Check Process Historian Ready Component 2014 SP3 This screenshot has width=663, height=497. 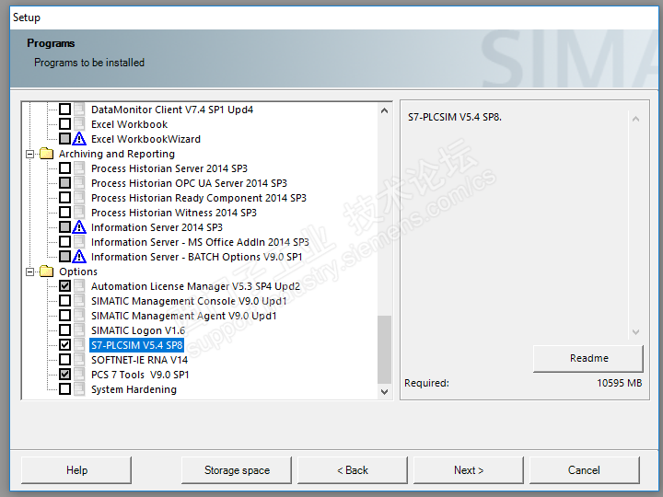(64, 197)
